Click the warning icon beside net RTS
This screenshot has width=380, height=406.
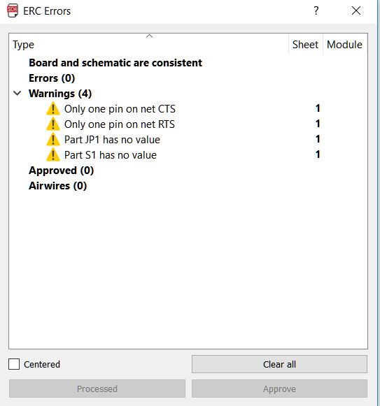(x=53, y=124)
